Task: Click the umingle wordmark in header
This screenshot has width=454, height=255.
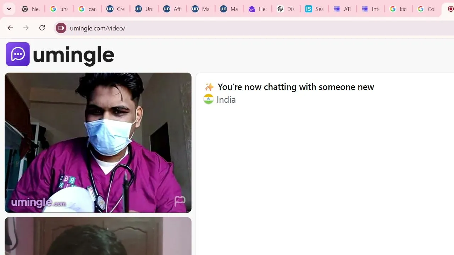Action: 73,55
